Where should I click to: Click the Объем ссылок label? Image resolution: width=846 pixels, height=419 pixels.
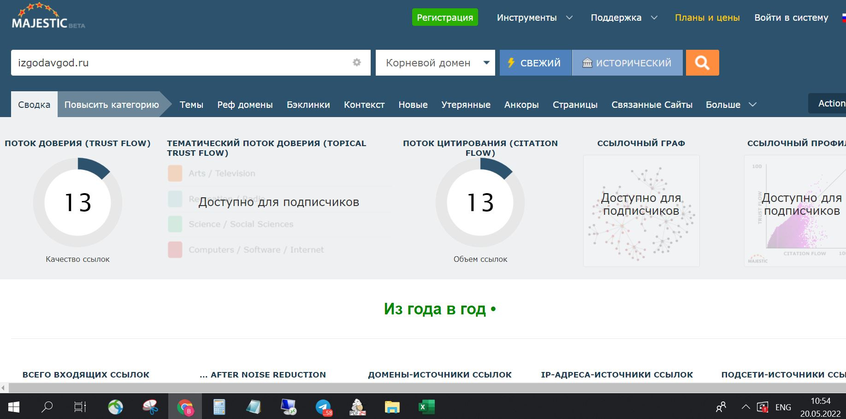pos(480,259)
